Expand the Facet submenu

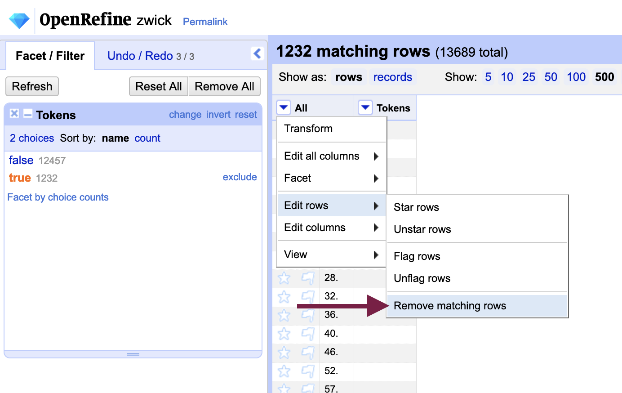click(332, 178)
